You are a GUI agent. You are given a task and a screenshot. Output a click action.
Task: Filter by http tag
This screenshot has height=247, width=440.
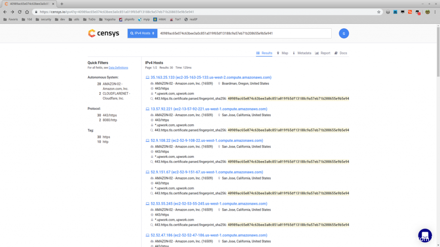[106, 142]
